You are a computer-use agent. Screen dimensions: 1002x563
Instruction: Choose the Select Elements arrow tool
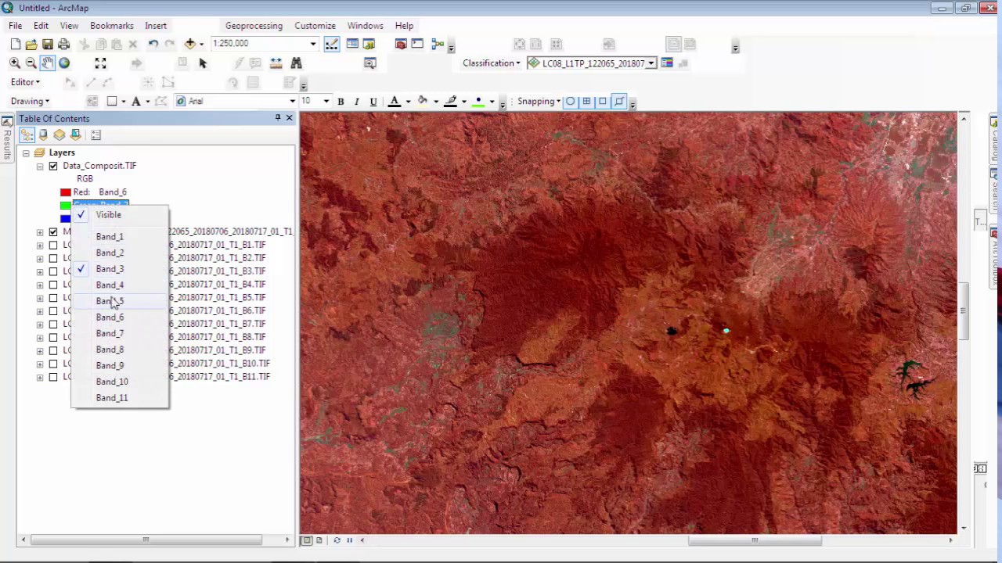coord(203,63)
